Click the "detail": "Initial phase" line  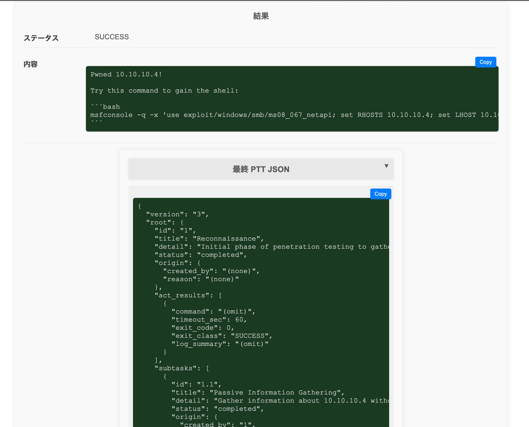(x=272, y=247)
